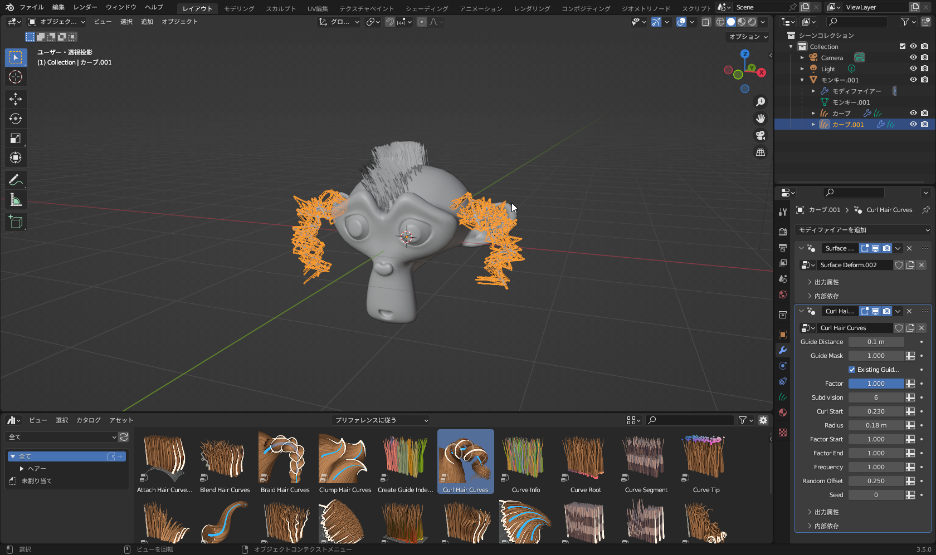This screenshot has height=555, width=936.
Task: Pin the properties editor context
Action: tap(925, 210)
